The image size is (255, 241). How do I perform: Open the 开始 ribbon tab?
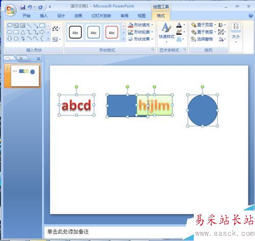(x=27, y=16)
